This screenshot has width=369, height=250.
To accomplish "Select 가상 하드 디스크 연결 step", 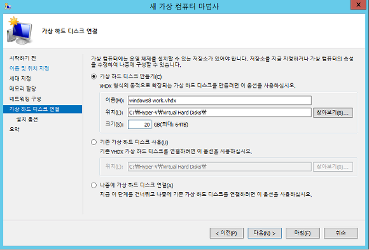I will tap(43, 109).
